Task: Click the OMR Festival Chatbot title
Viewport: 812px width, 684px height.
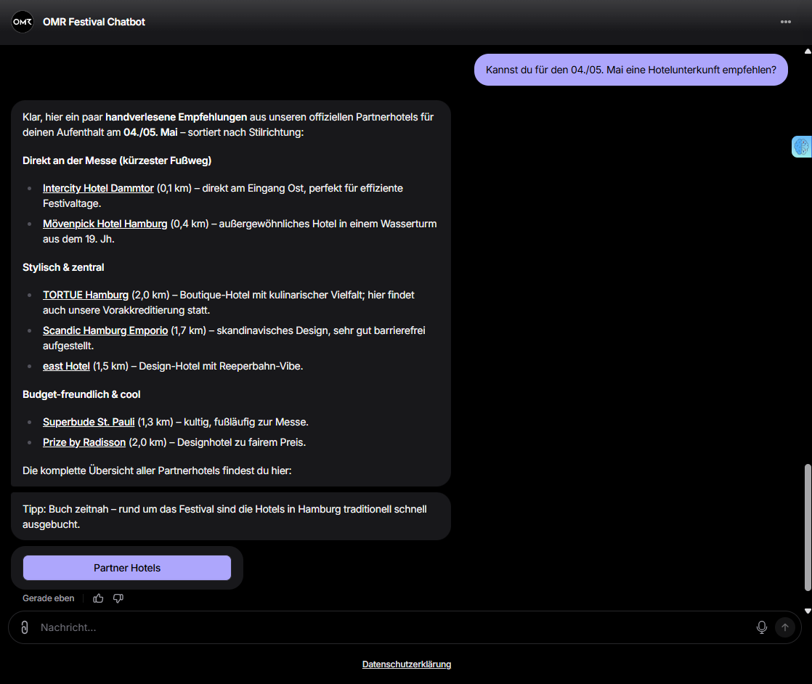Action: tap(94, 22)
